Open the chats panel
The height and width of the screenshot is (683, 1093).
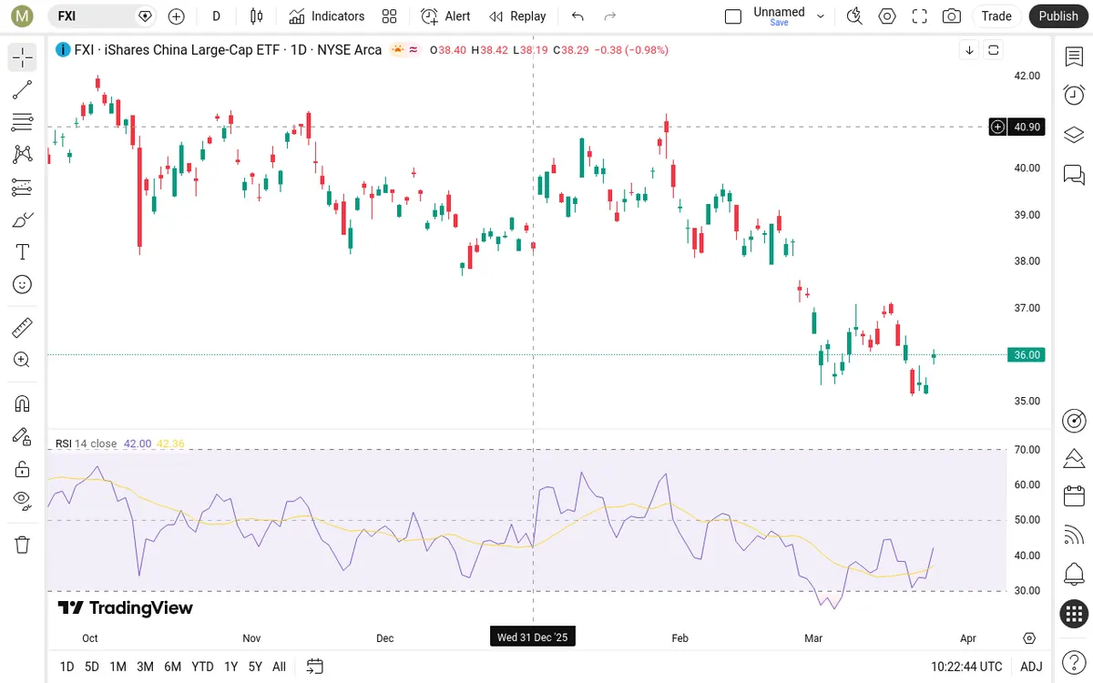click(x=1074, y=174)
